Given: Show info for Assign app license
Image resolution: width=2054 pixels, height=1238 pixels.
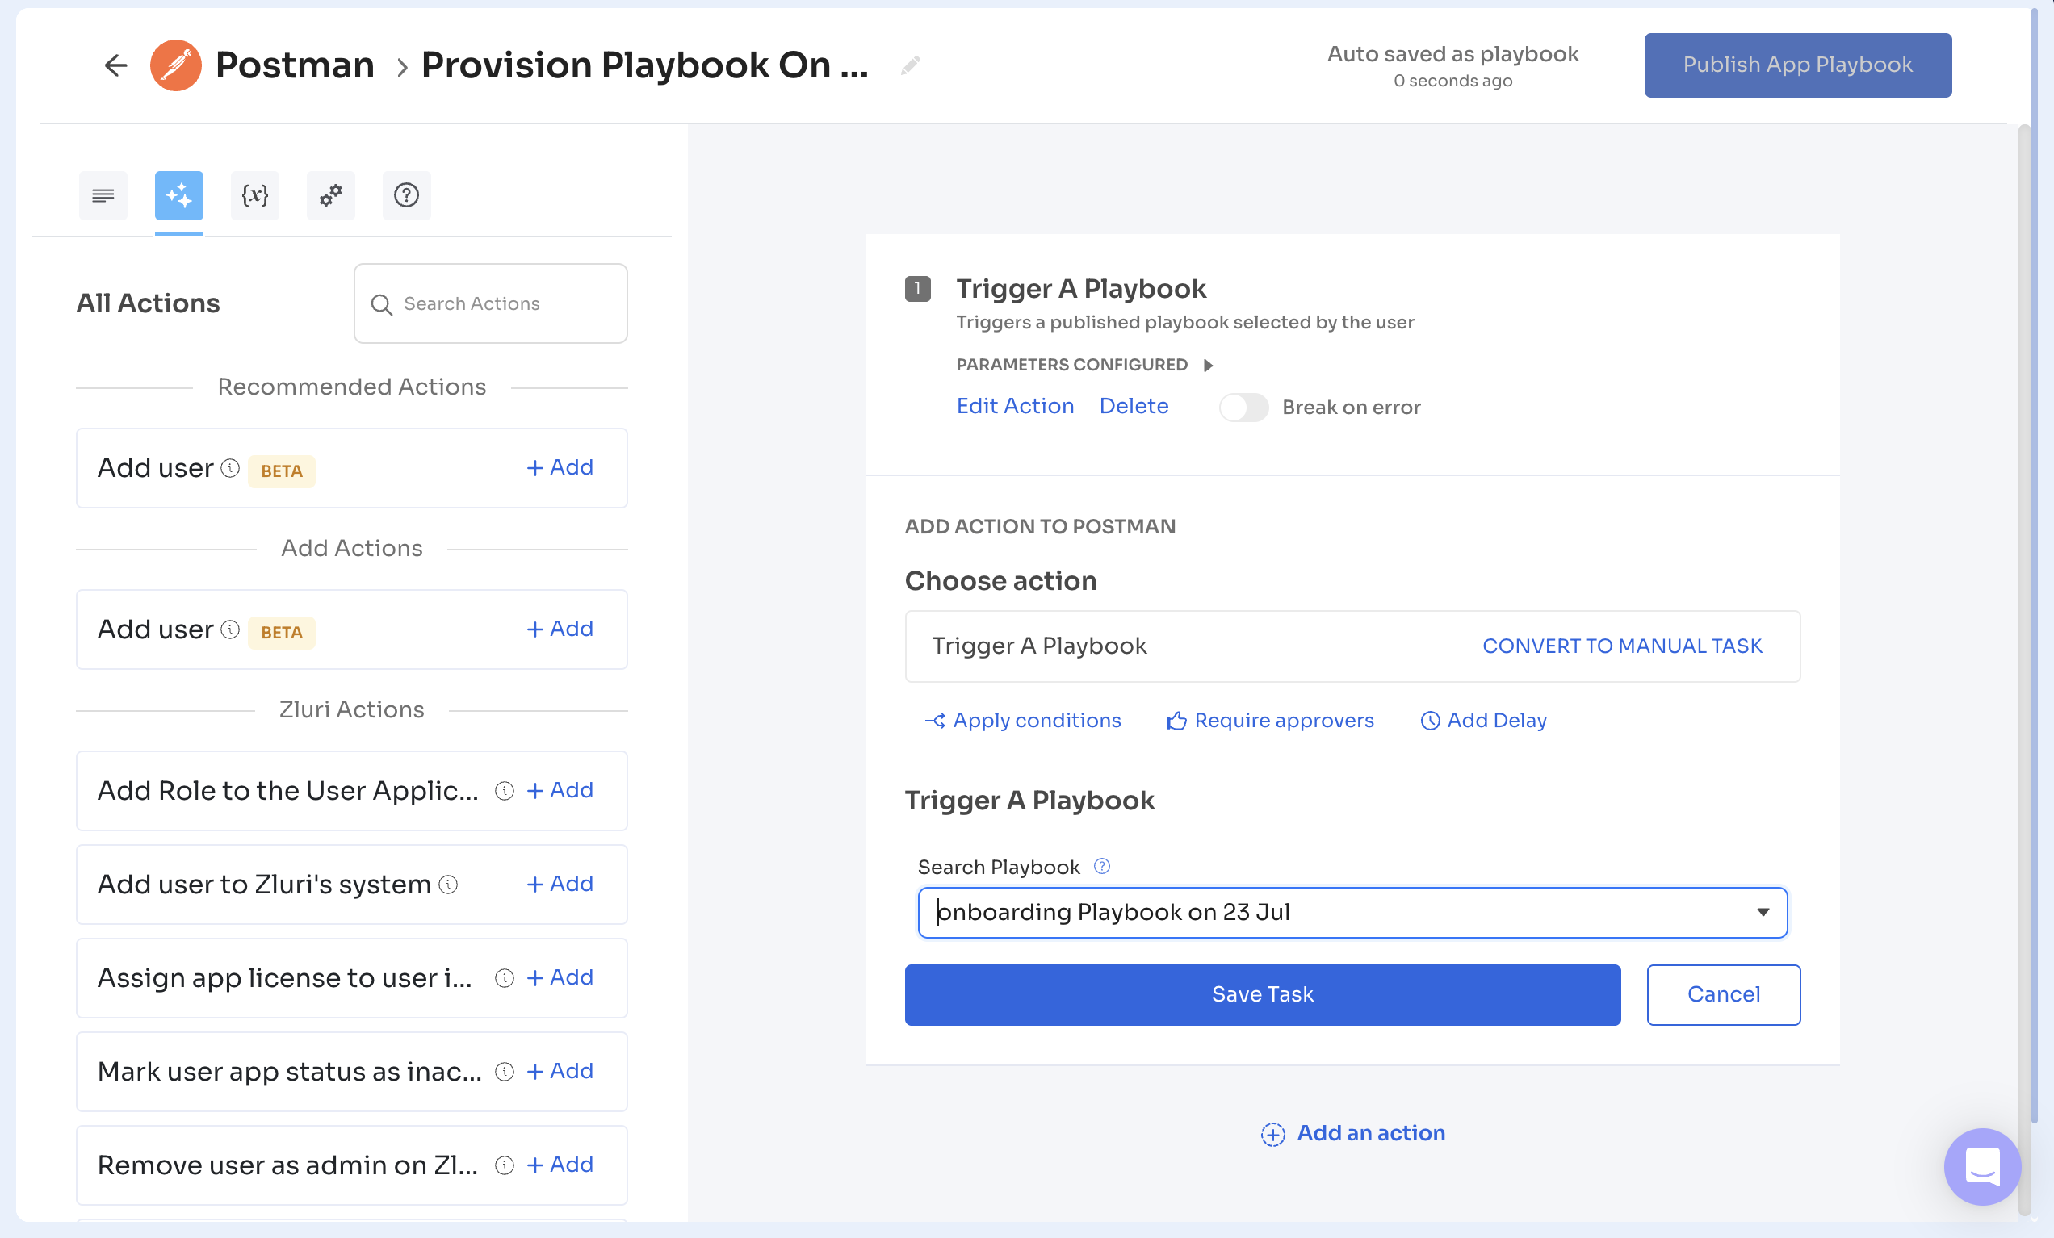Looking at the screenshot, I should 505,978.
